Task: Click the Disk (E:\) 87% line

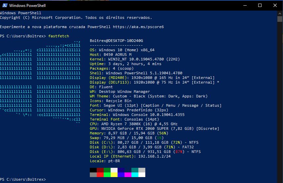Action: click(x=145, y=152)
